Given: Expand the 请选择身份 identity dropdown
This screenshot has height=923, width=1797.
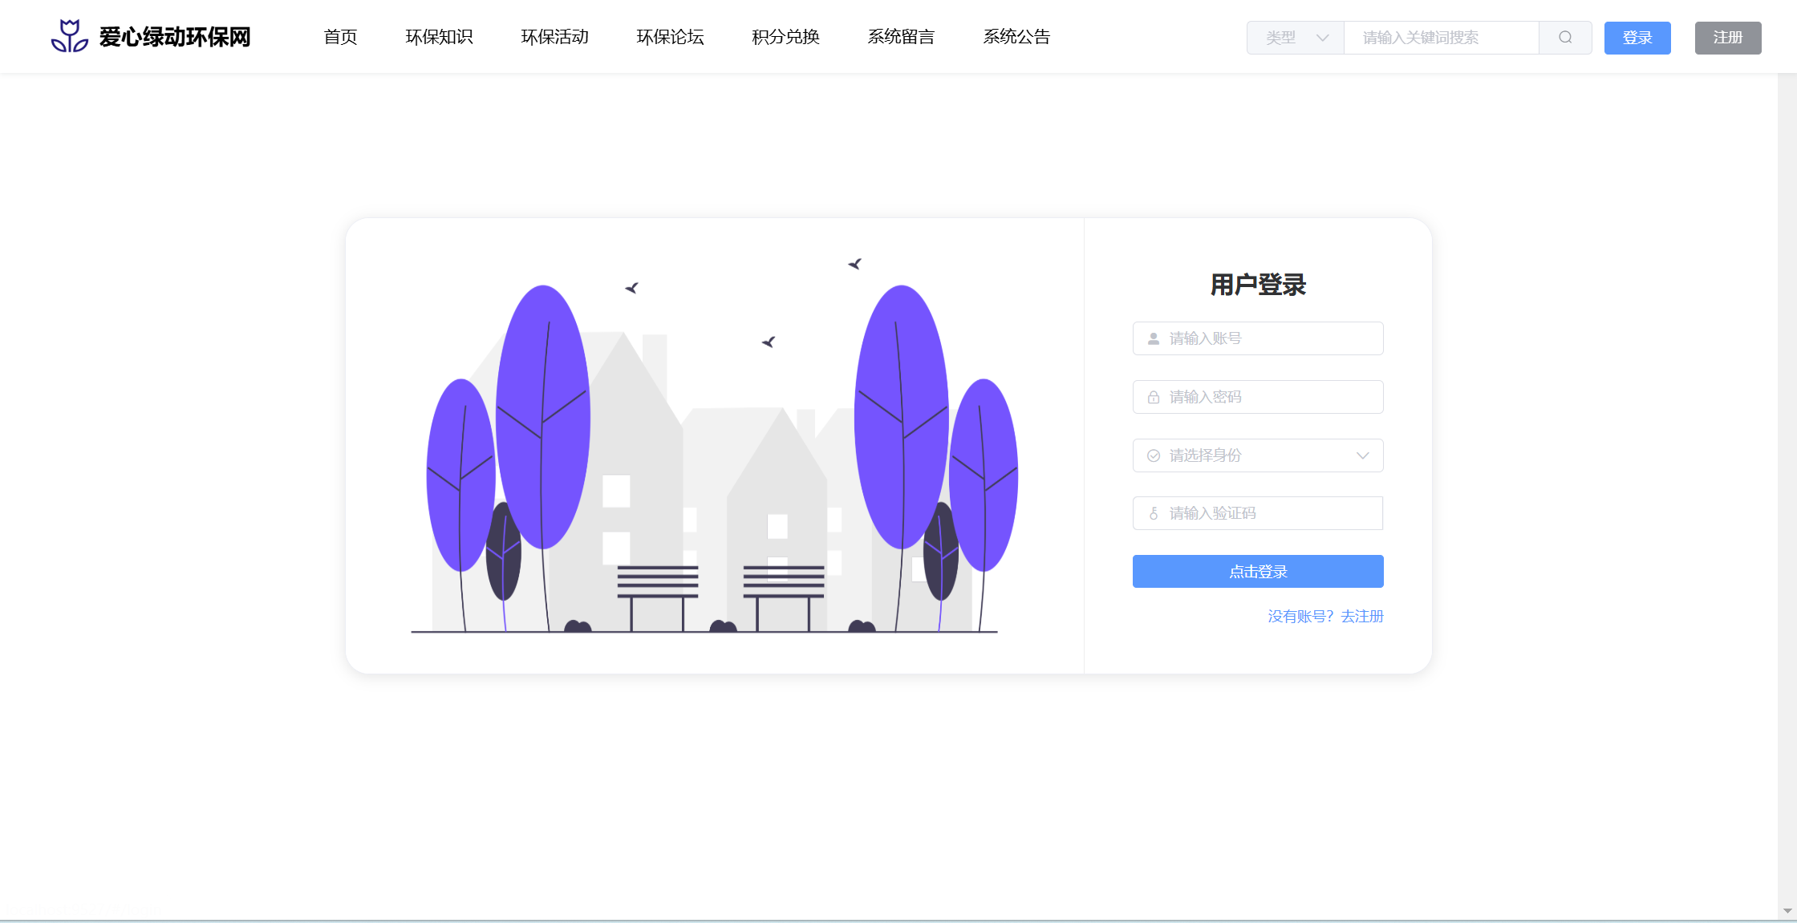Looking at the screenshot, I should (x=1257, y=455).
